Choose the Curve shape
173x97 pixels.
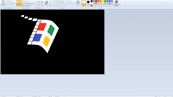point(53,1)
